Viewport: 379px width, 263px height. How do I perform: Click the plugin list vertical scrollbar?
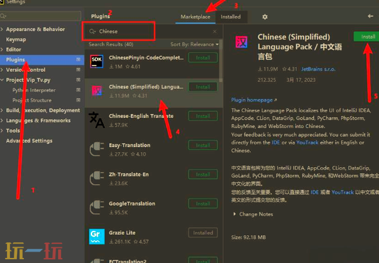tap(221, 62)
